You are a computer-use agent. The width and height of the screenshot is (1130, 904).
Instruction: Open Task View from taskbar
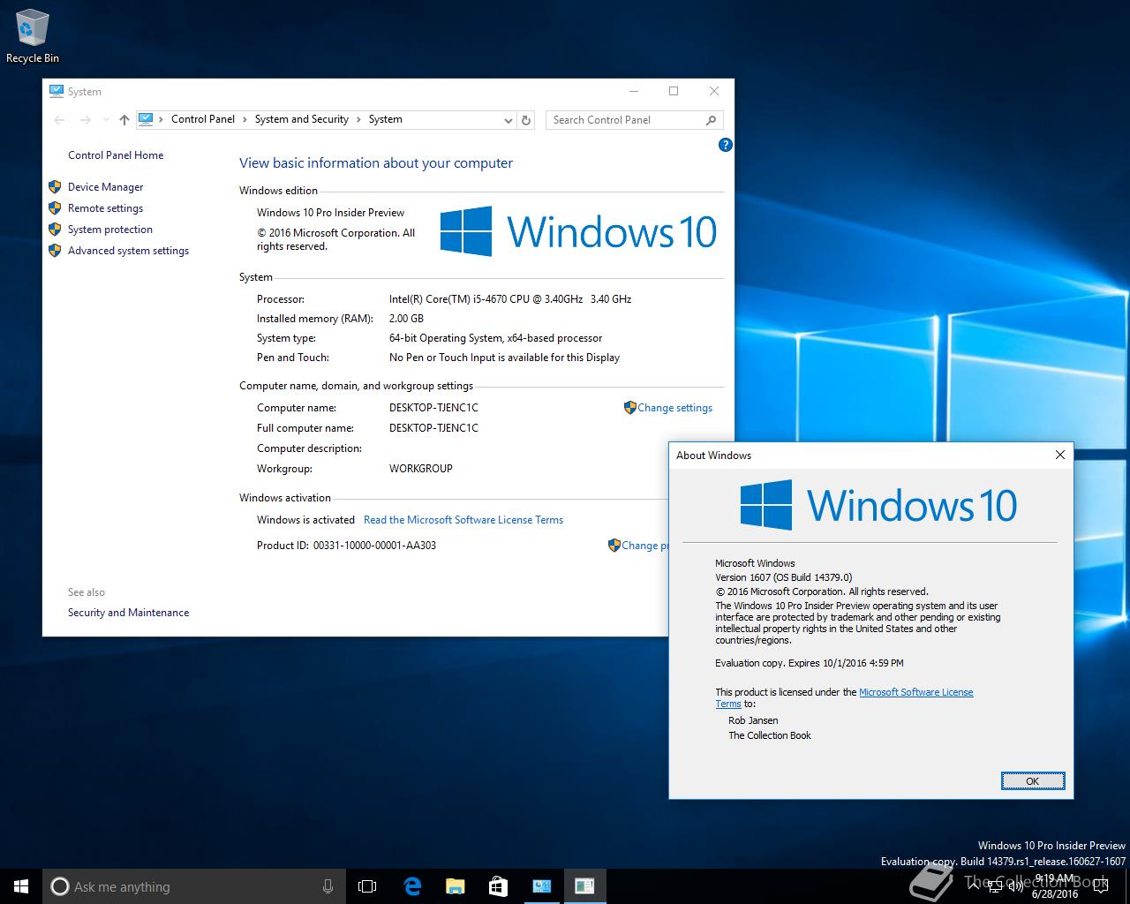(367, 886)
